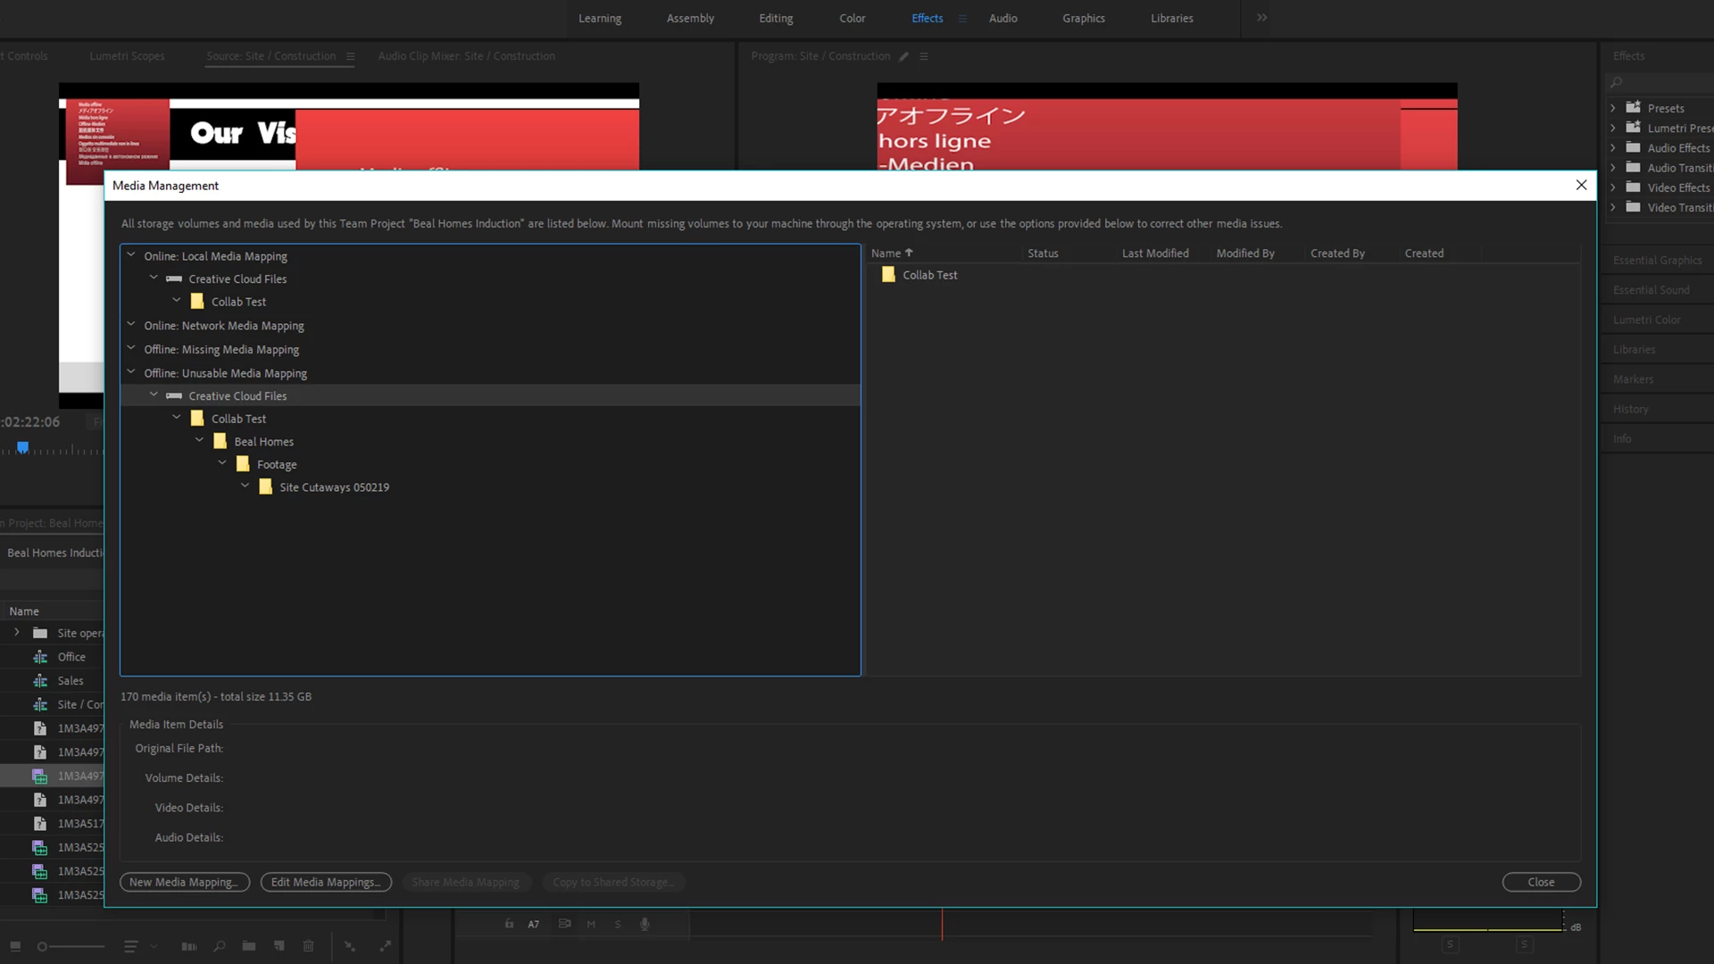The image size is (1714, 964).
Task: Switch to the Color workspace tab
Action: click(852, 18)
